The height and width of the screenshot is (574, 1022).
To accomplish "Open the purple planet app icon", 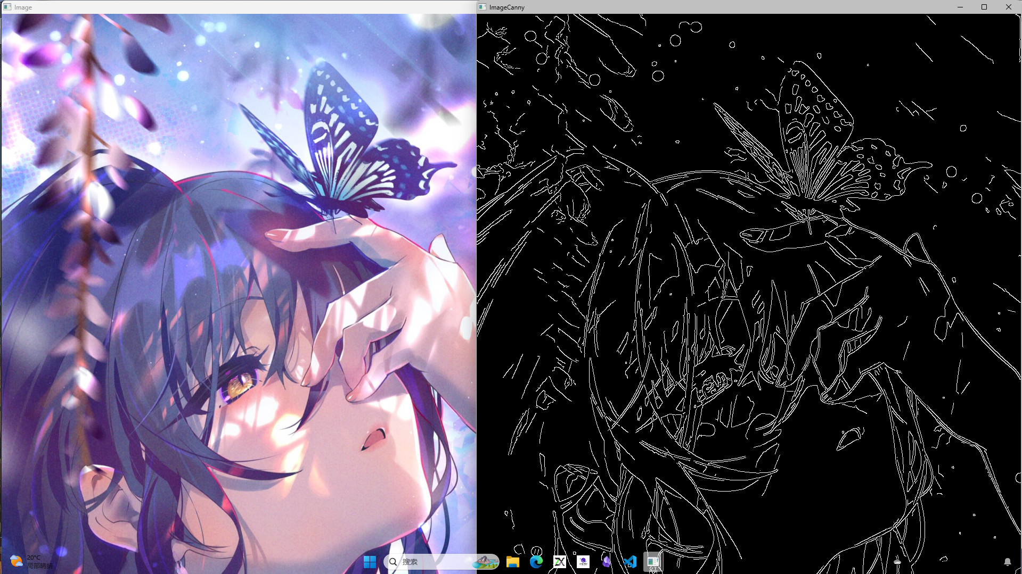I will (583, 562).
